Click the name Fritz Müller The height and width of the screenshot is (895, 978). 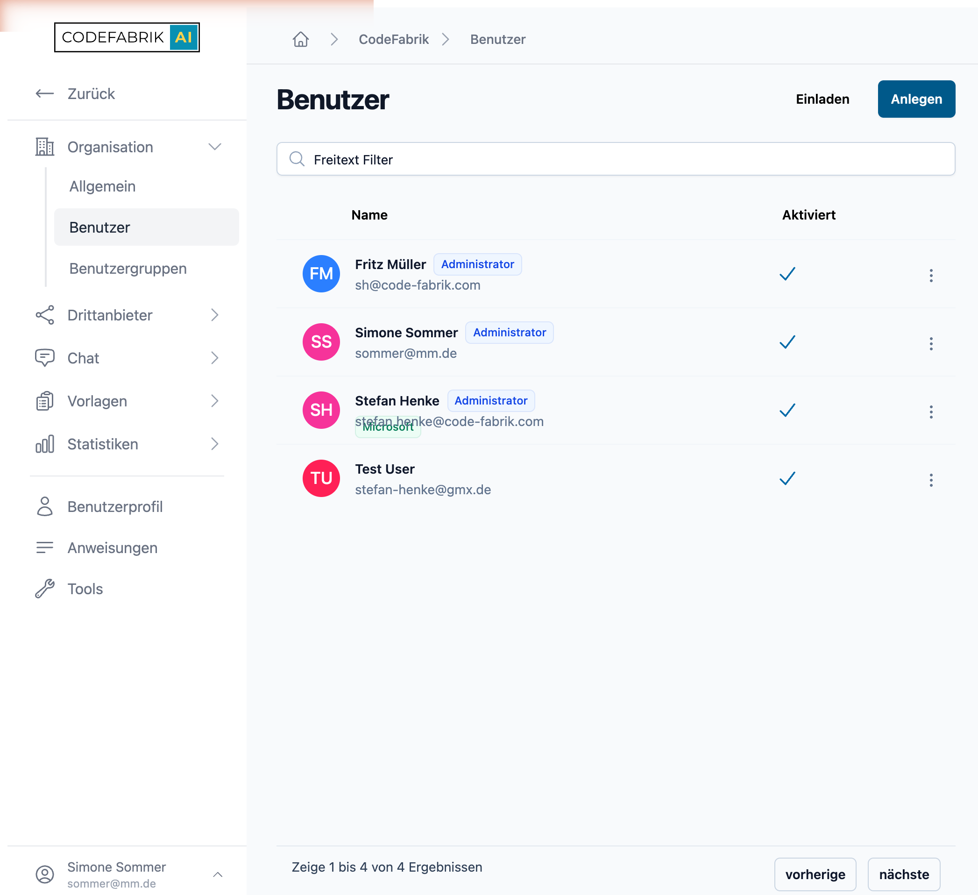click(x=390, y=264)
